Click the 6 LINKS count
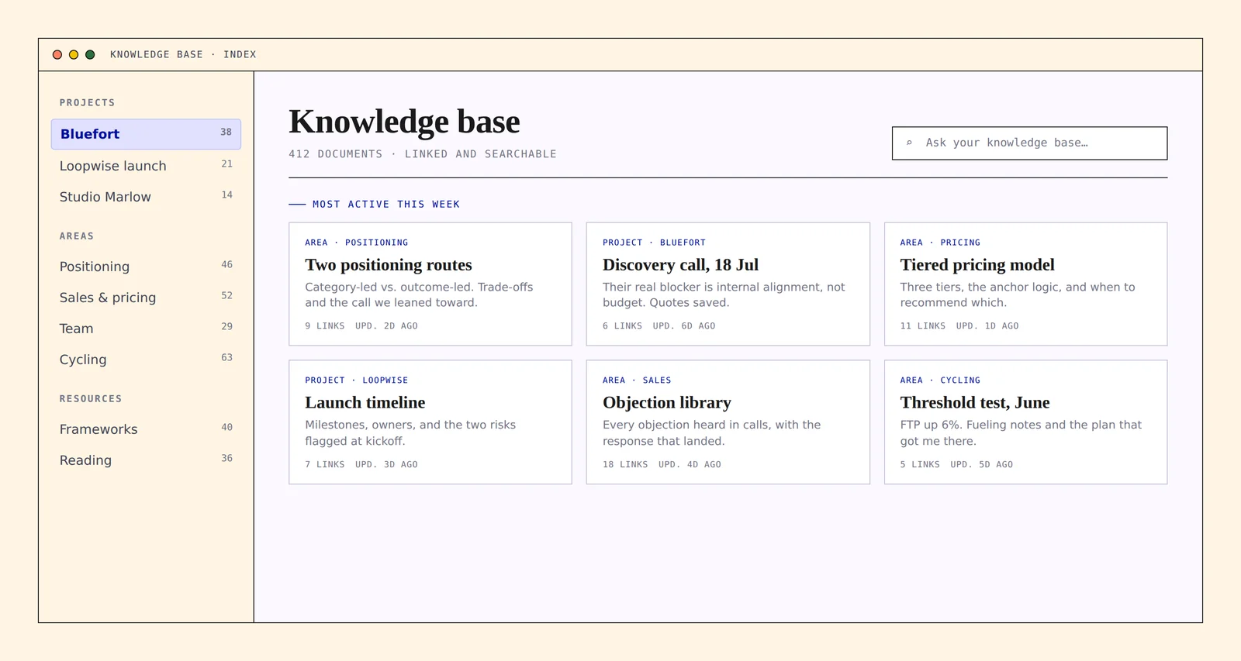Viewport: 1241px width, 661px height. coord(622,326)
